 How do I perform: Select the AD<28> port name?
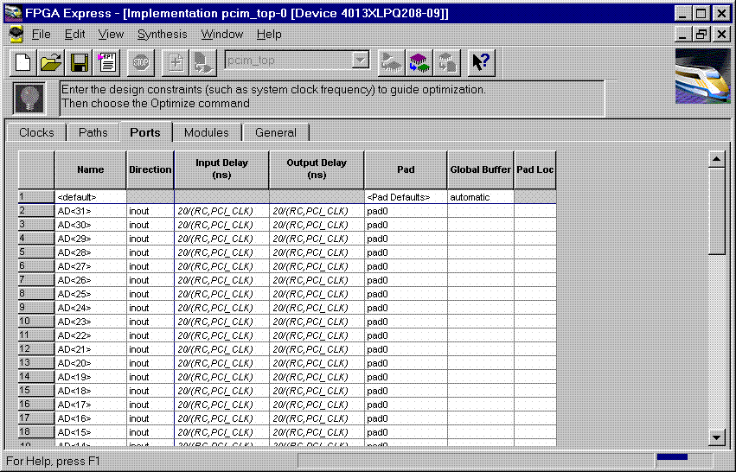click(x=91, y=252)
